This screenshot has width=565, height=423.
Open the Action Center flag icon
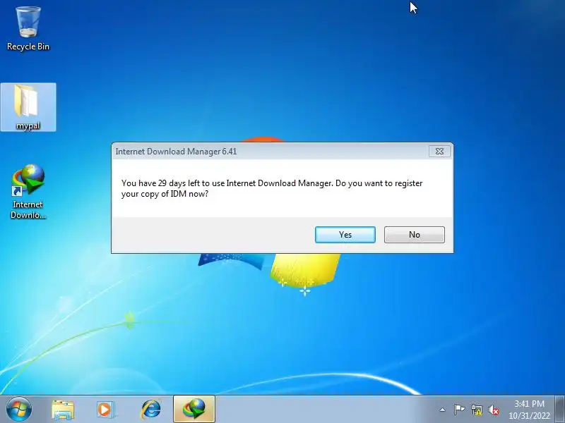point(459,410)
